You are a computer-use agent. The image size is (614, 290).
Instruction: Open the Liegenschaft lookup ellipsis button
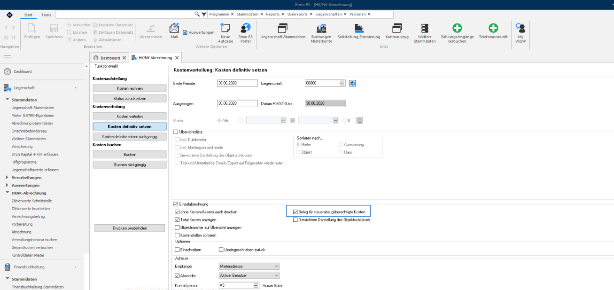(x=342, y=83)
